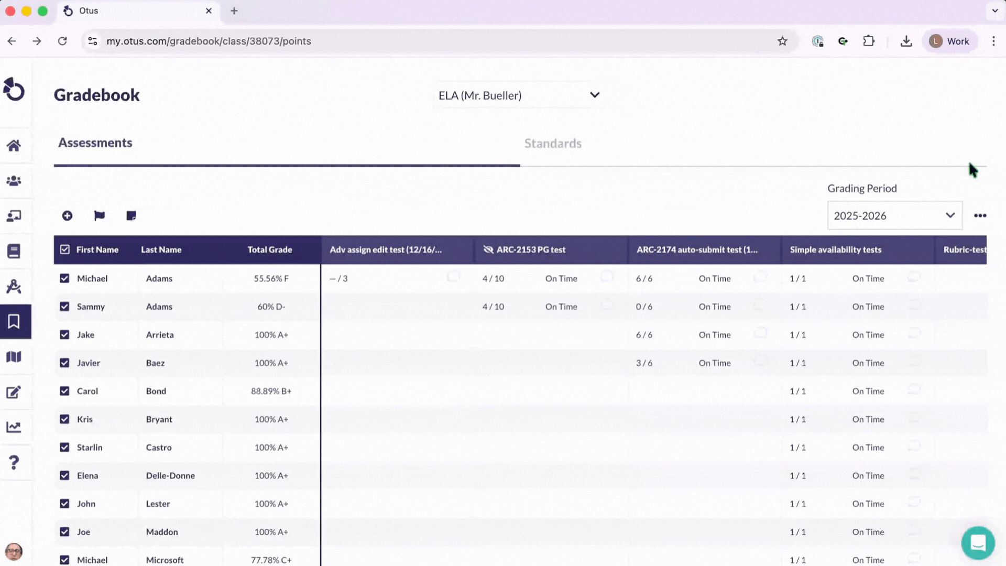1006x566 pixels.
Task: Uncheck Sammy Adams row checkbox
Action: (x=64, y=307)
